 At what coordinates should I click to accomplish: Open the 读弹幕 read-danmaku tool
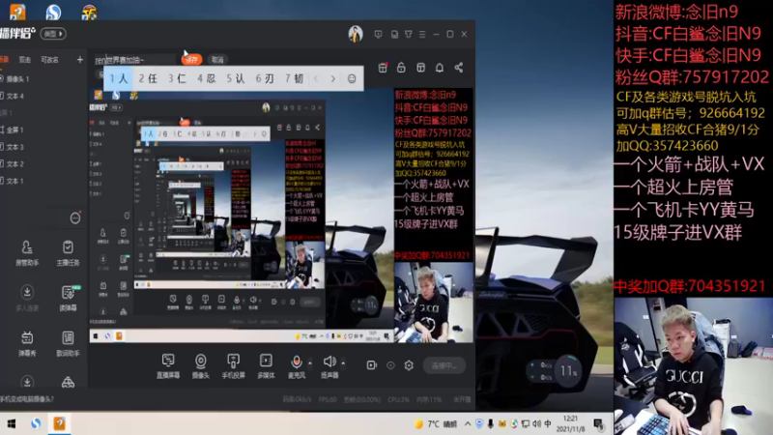pyautogui.click(x=68, y=298)
